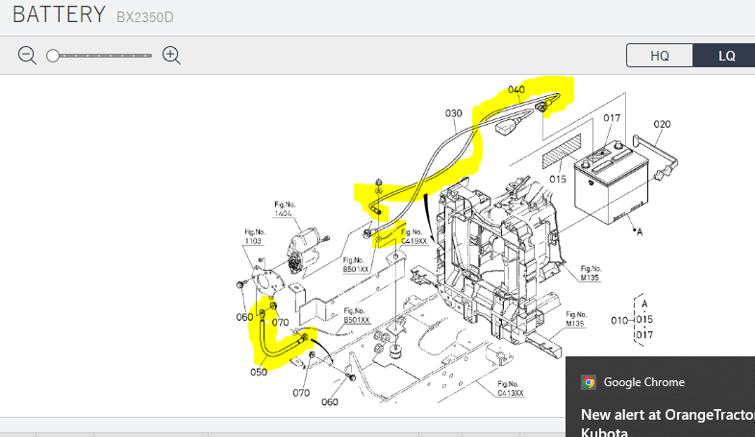Click part number 010 beside the bracket

[619, 320]
